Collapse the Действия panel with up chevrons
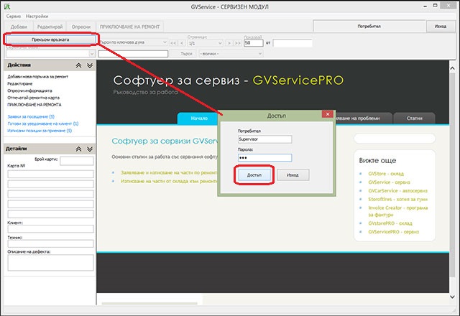This screenshot has width=460, height=316. 78,65
